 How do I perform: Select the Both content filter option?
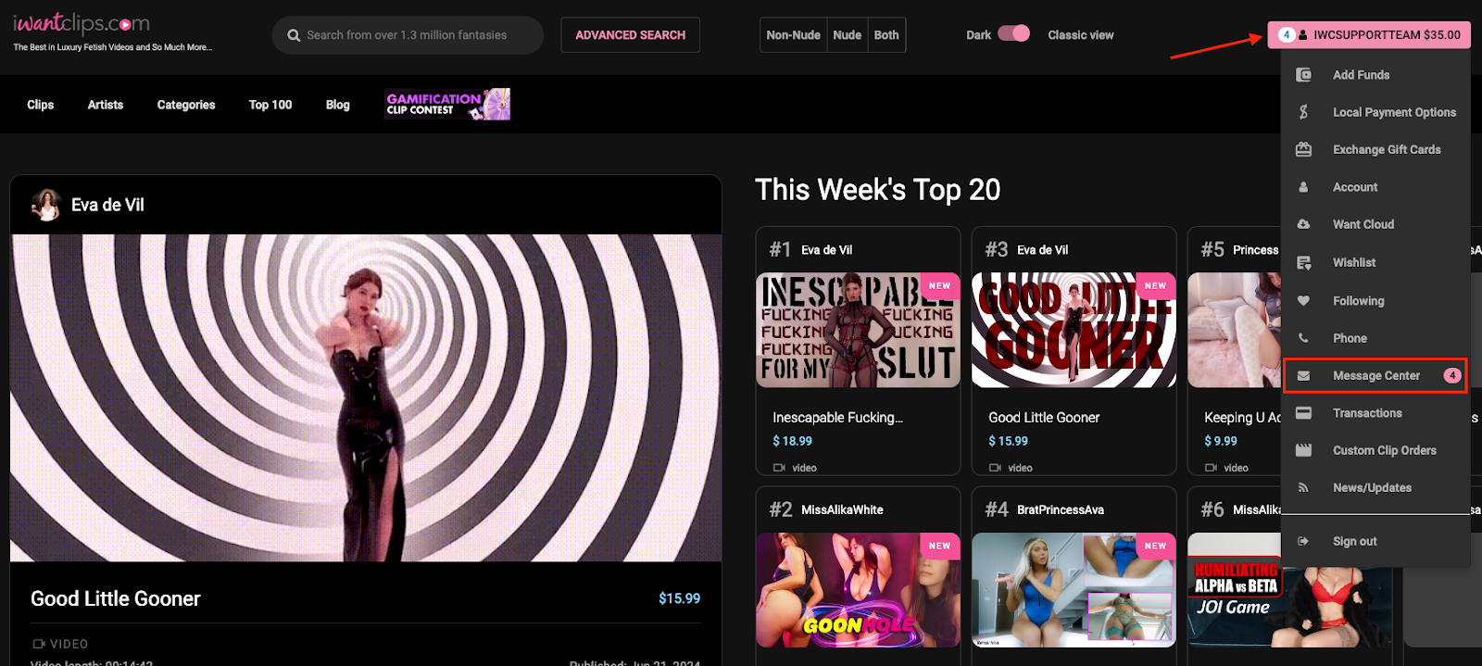[886, 35]
